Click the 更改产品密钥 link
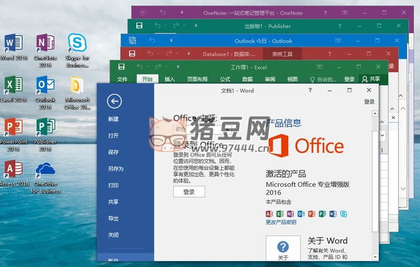Image resolution: width=420 pixels, height=267 pixels. pos(281,222)
